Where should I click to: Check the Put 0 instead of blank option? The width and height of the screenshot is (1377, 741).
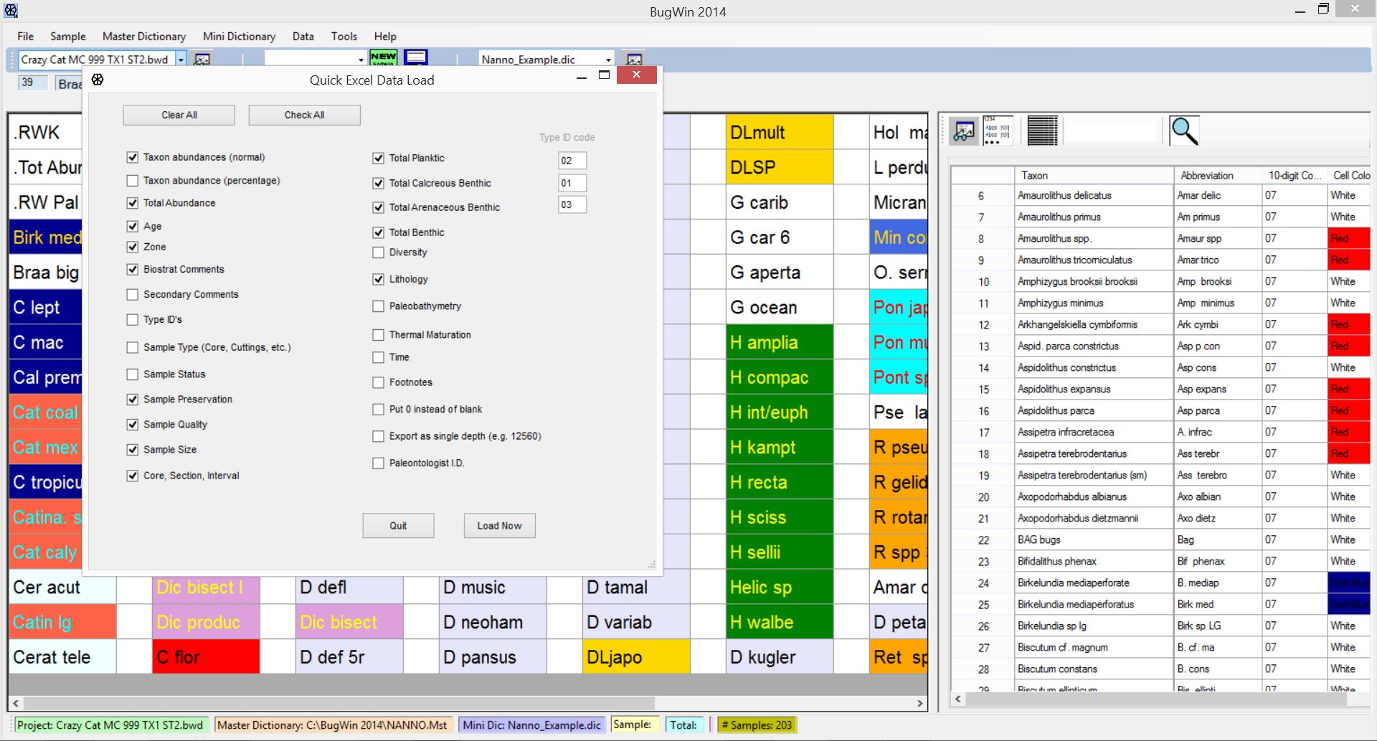pos(379,410)
